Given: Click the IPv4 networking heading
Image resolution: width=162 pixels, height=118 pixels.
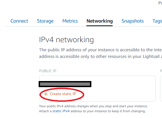Looking at the screenshot, I should [x=67, y=40].
